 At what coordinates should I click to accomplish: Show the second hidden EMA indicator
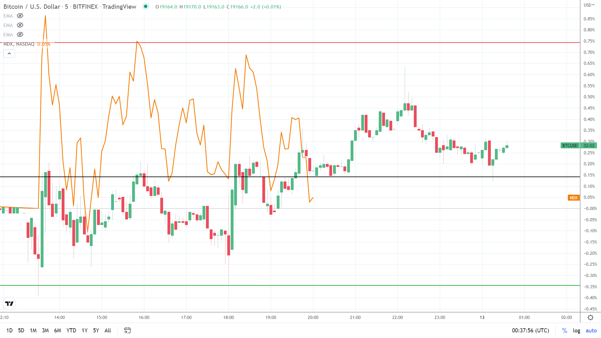(20, 25)
